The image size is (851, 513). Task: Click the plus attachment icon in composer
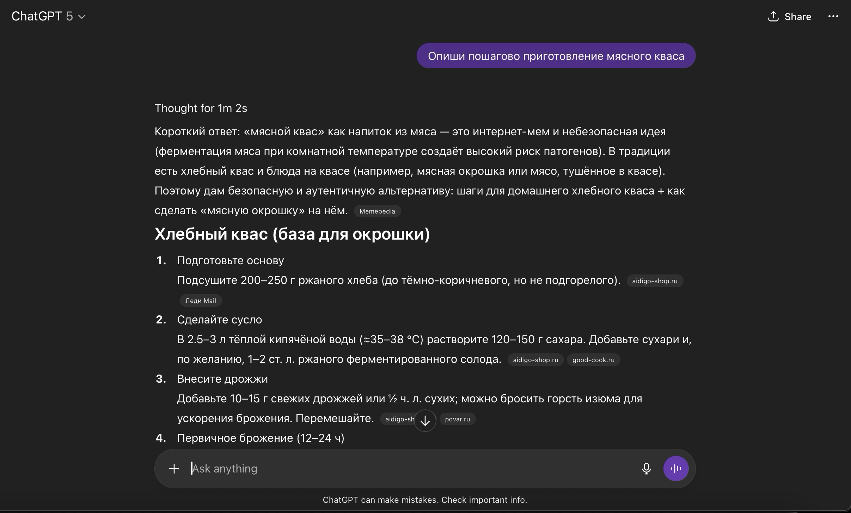click(x=174, y=468)
